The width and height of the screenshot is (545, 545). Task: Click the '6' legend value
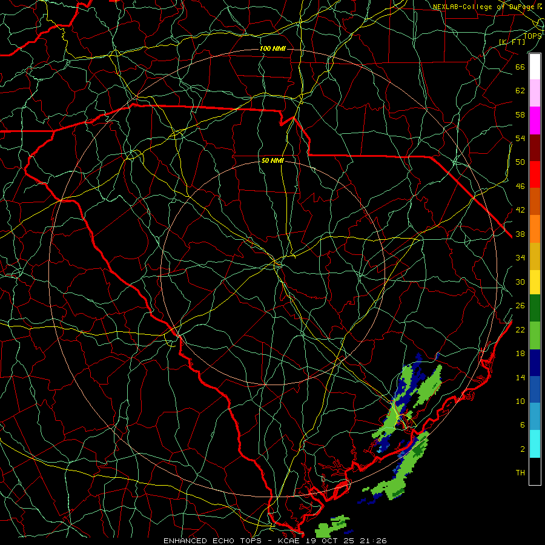(523, 424)
